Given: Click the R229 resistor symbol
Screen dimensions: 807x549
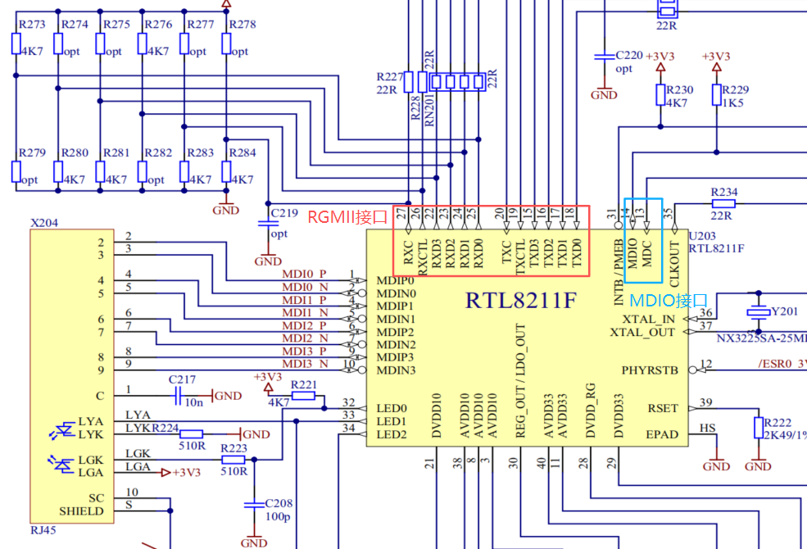Looking at the screenshot, I should [716, 95].
